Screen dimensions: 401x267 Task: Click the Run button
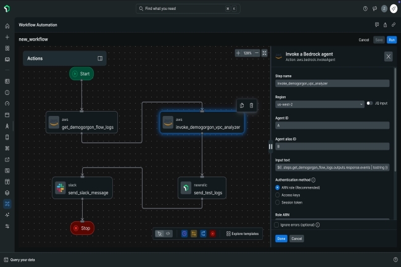(392, 39)
